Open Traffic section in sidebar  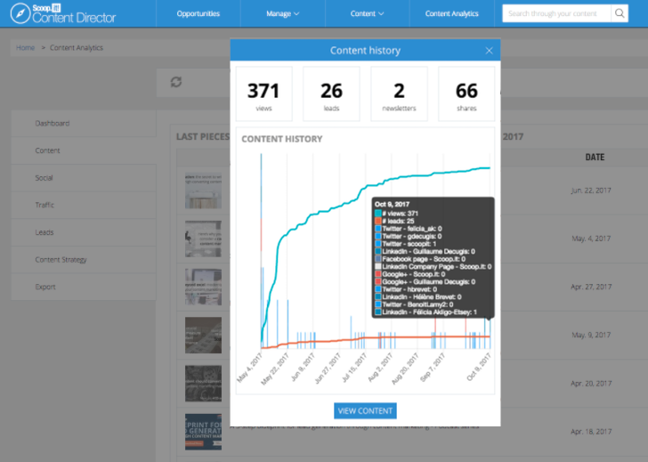click(x=45, y=205)
